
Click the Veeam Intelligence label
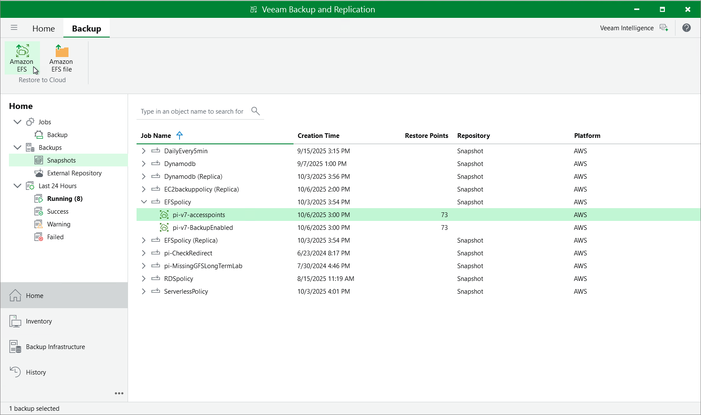pos(627,28)
